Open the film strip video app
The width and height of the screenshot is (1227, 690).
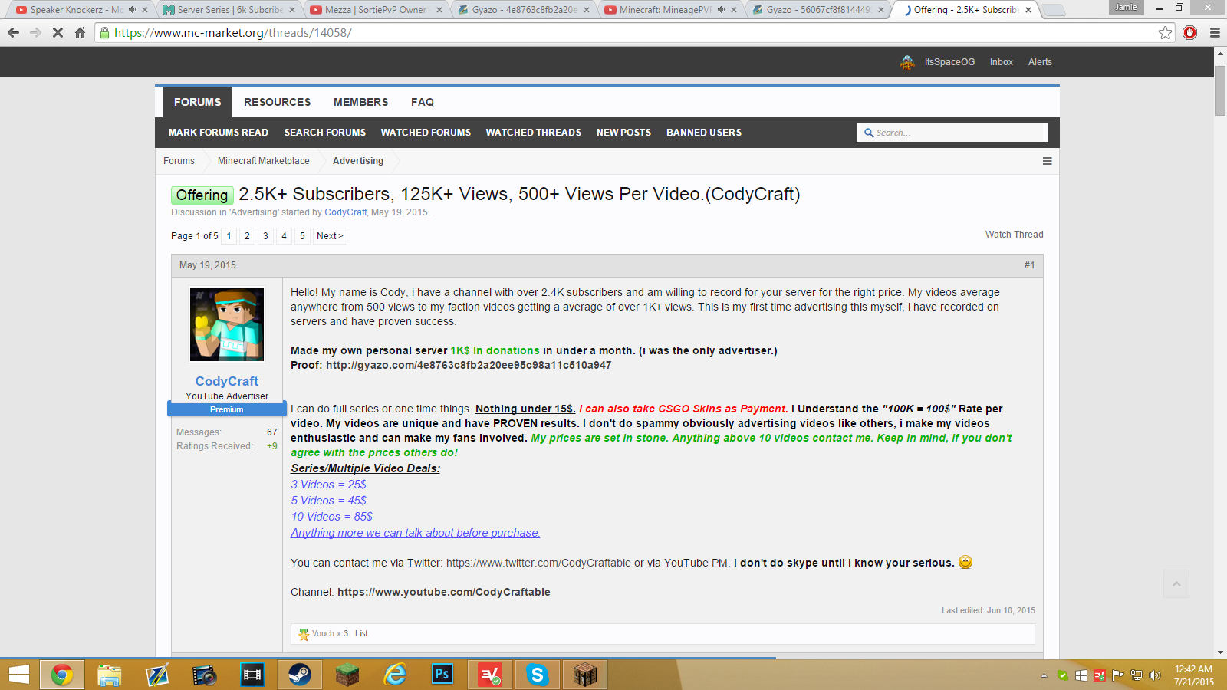252,675
